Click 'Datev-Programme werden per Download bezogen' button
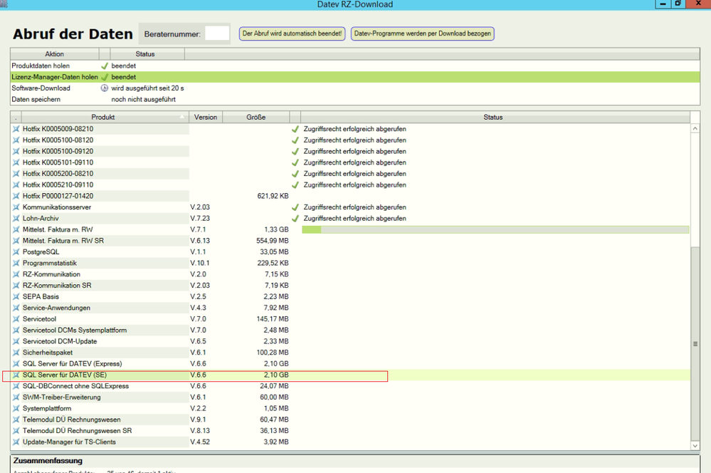This screenshot has width=711, height=473. (422, 33)
